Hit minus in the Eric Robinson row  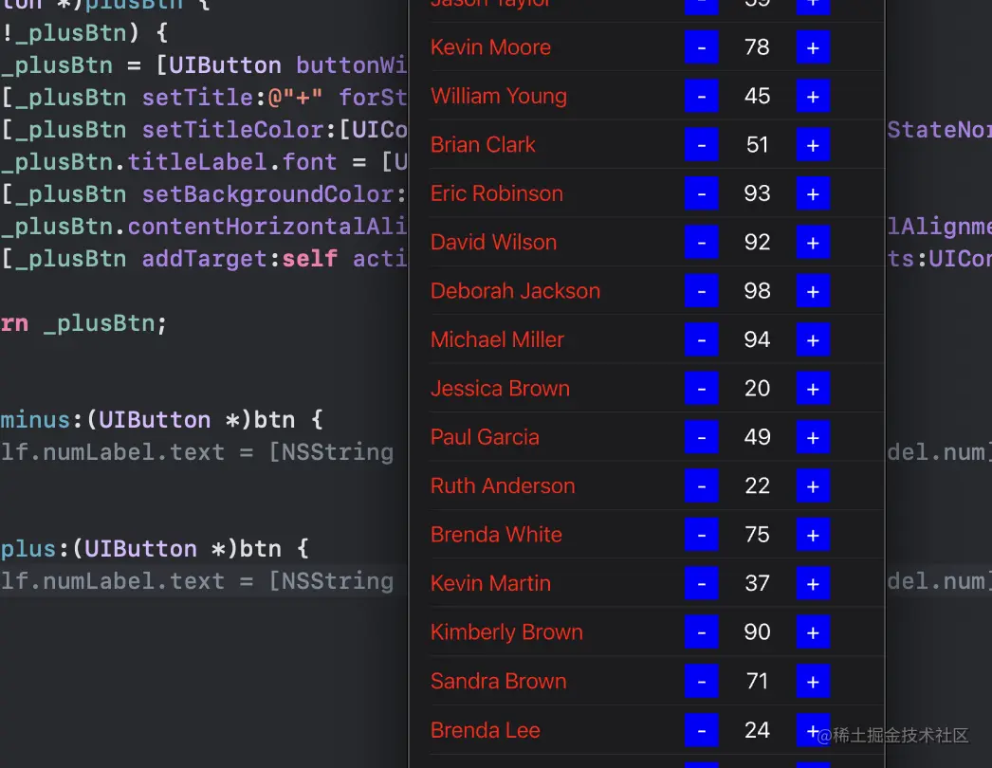pos(701,193)
